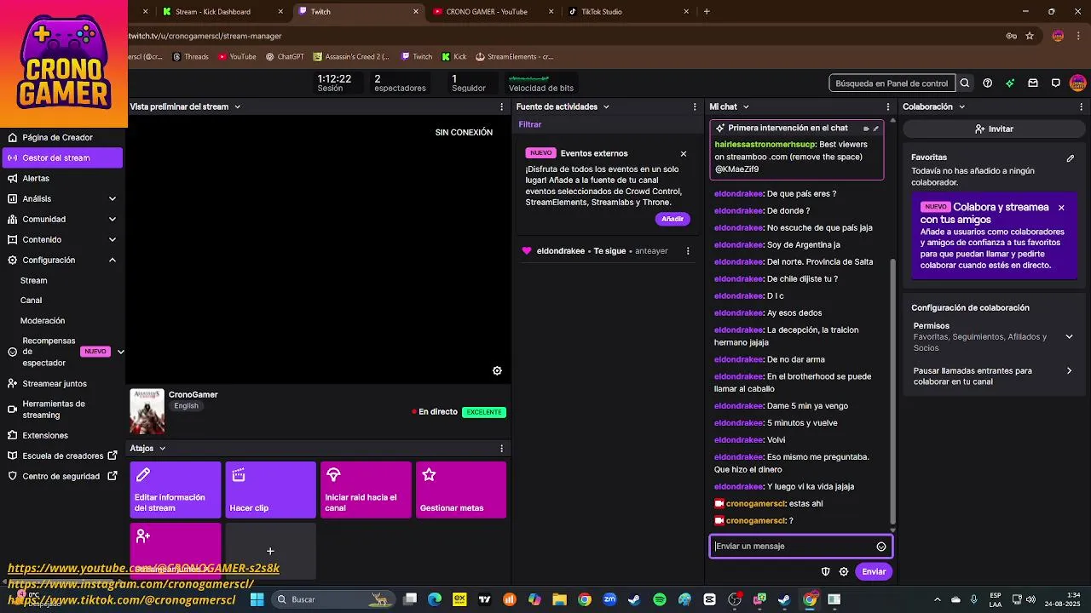Edit the Favoritas collaborator list
1091x613 pixels.
click(1071, 158)
